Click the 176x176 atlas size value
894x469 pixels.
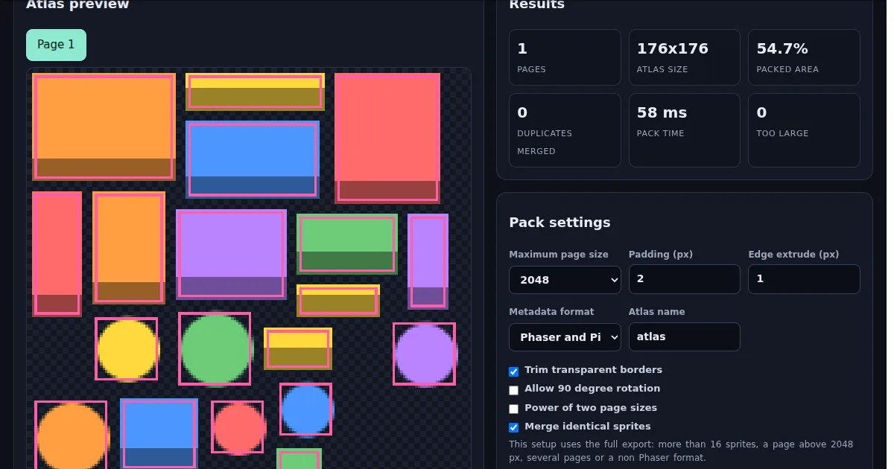673,48
